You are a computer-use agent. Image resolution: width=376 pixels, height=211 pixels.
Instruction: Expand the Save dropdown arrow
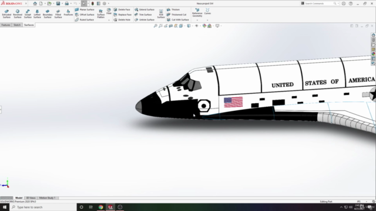62,4
